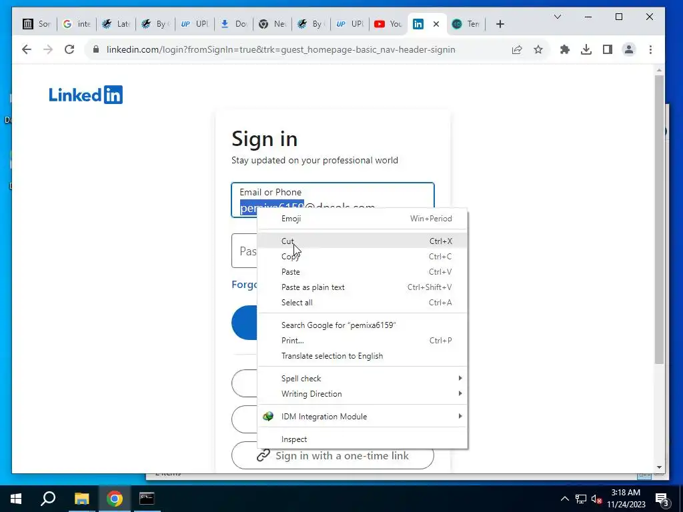Expand the Spell check submenu
This screenshot has height=512, width=683.
(x=362, y=379)
